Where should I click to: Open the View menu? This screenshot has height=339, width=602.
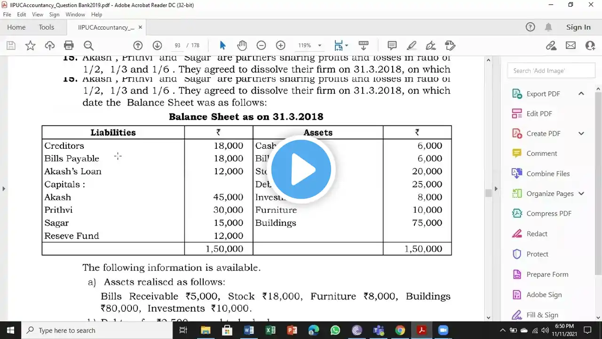point(38,15)
